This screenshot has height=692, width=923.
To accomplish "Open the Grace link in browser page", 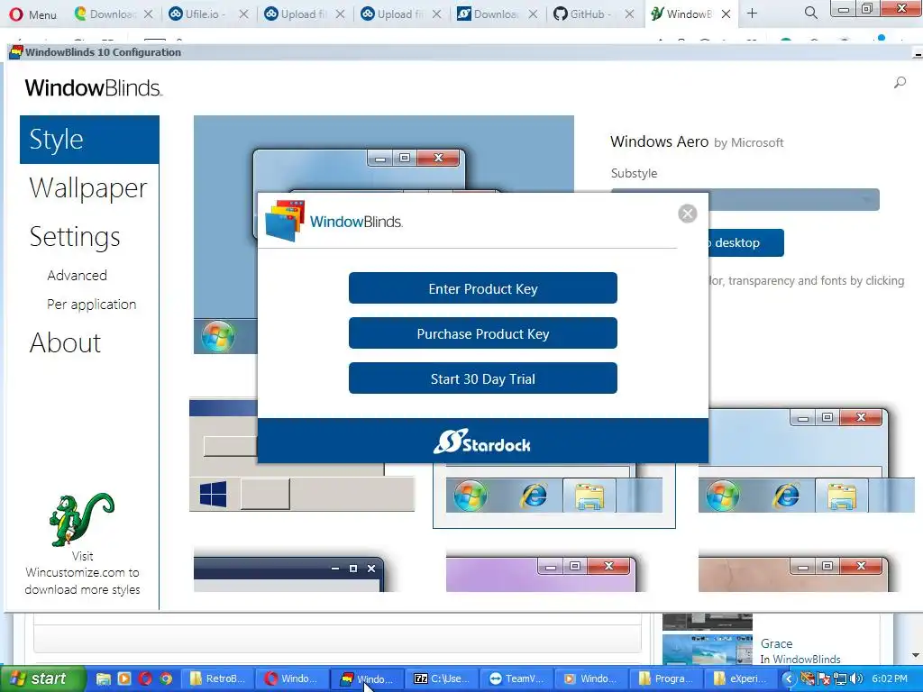I will pyautogui.click(x=776, y=643).
